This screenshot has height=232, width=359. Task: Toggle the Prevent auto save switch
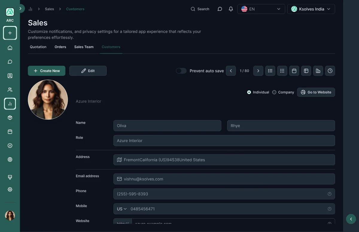pos(181,71)
